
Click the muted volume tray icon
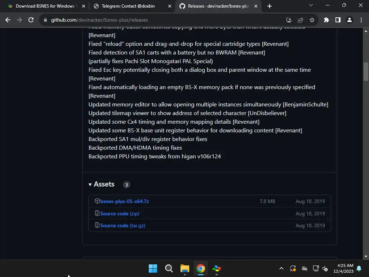(325, 268)
